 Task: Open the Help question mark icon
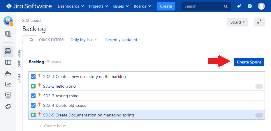250,6
